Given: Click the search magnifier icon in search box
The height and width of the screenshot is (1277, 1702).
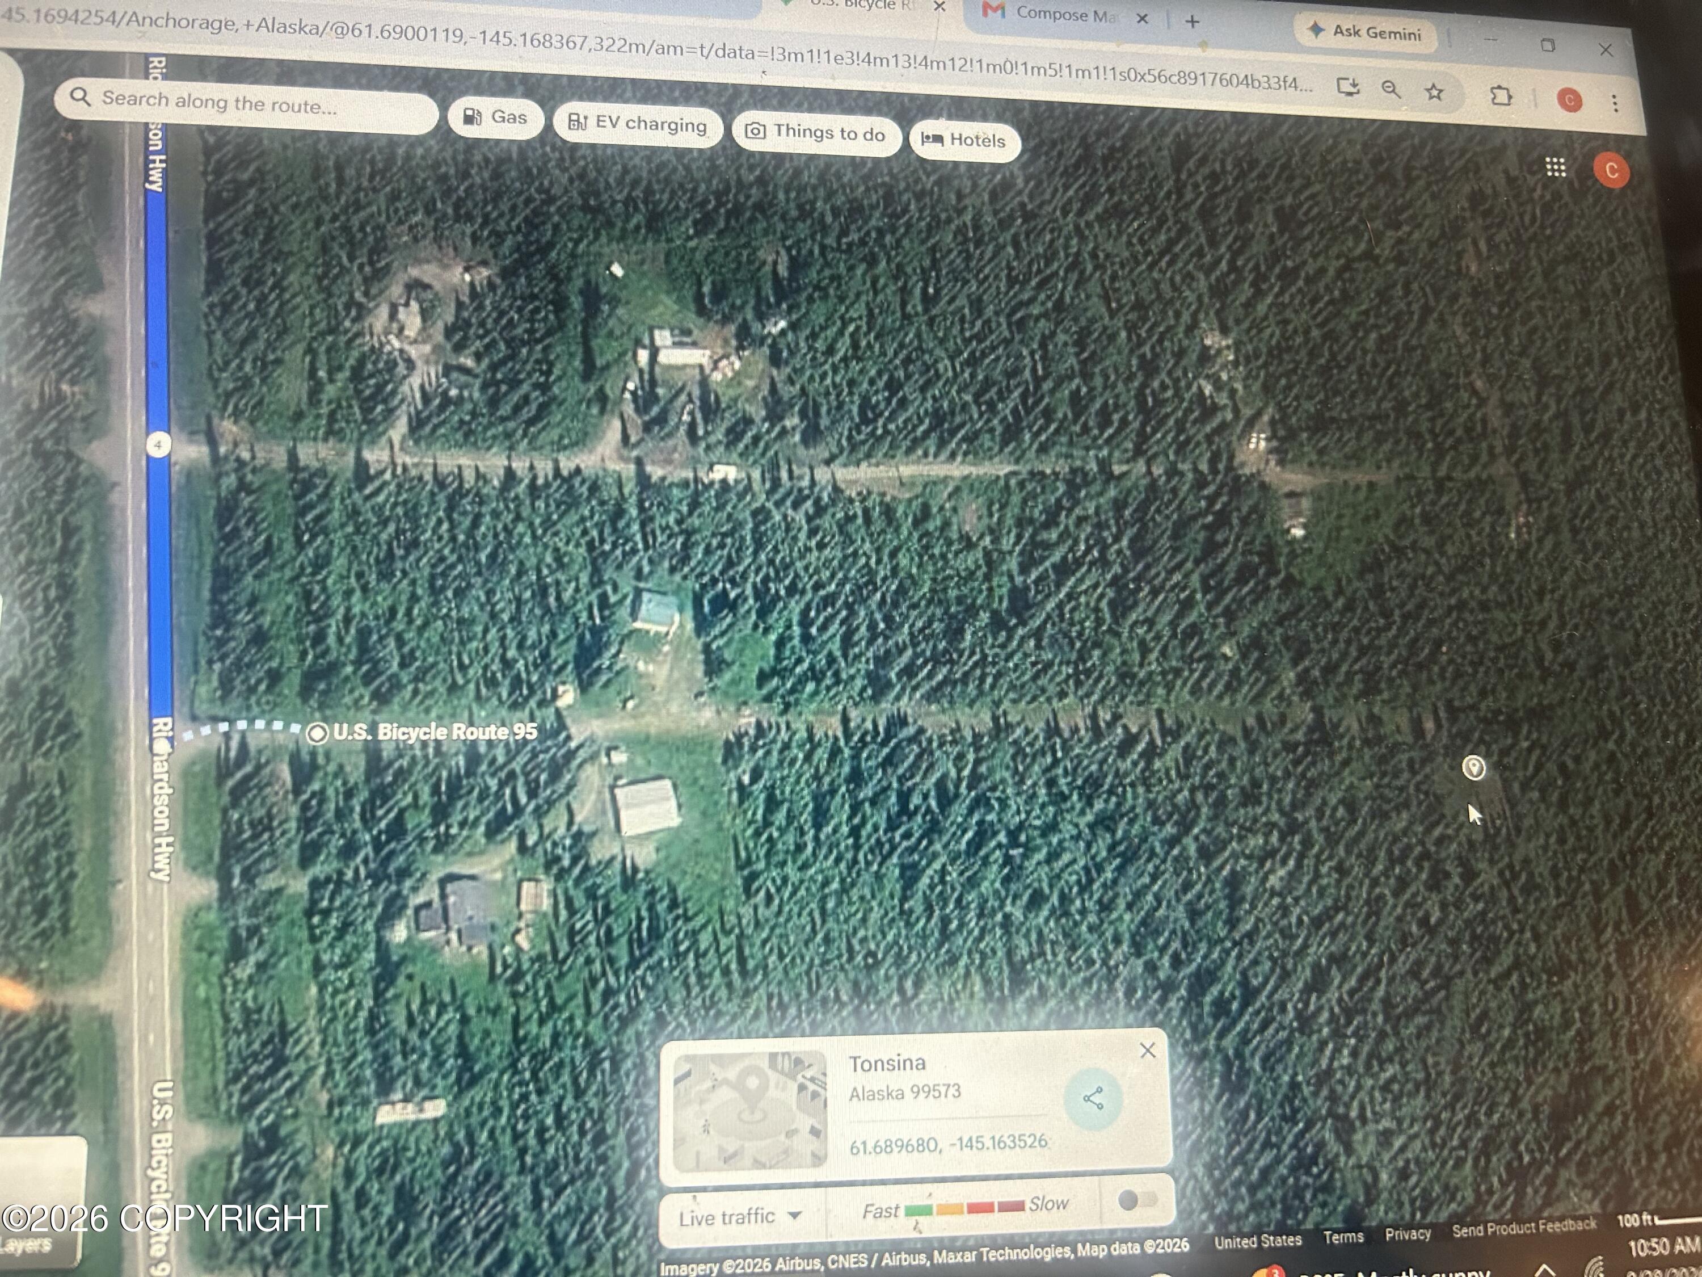Looking at the screenshot, I should coord(80,96).
